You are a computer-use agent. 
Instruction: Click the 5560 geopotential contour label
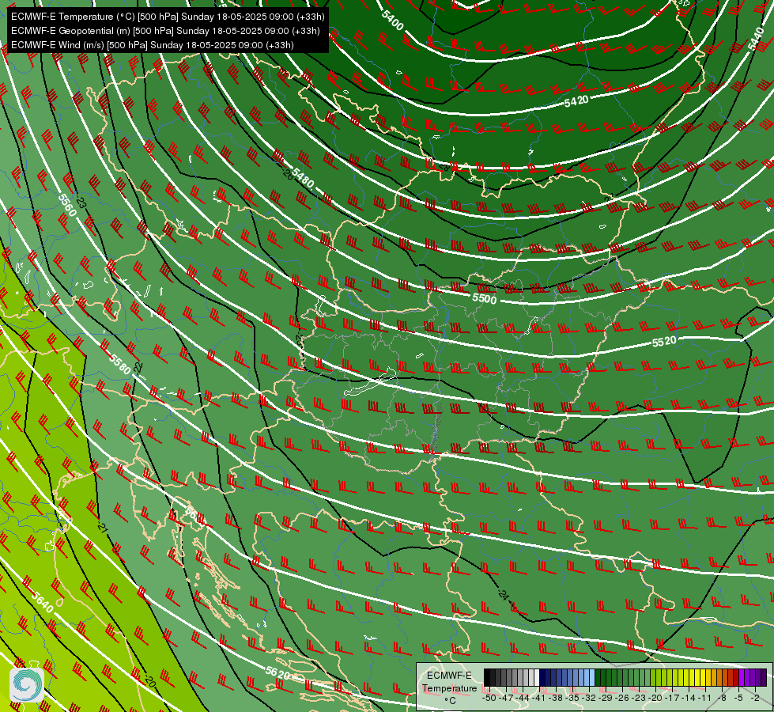point(67,205)
